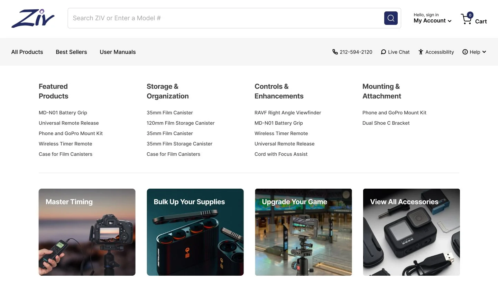This screenshot has width=498, height=303.
Task: Open Dual Shoe C Bracket link
Action: click(386, 123)
